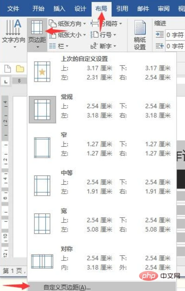This screenshot has height=291, width=185.
Task: Click the 缩进 indent group label
Action: [160, 23]
